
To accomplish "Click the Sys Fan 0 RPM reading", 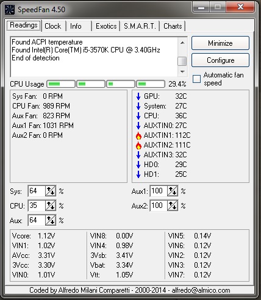I will click(37, 96).
